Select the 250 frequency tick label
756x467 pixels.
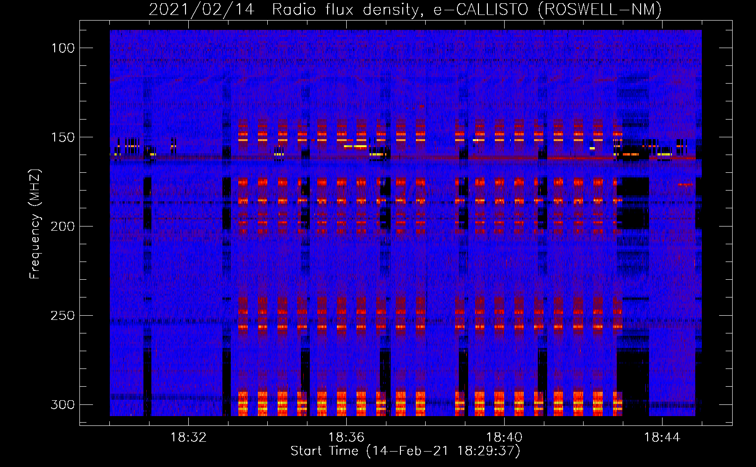[x=63, y=316]
